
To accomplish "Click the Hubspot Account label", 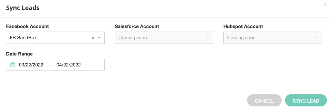I will (x=243, y=26).
